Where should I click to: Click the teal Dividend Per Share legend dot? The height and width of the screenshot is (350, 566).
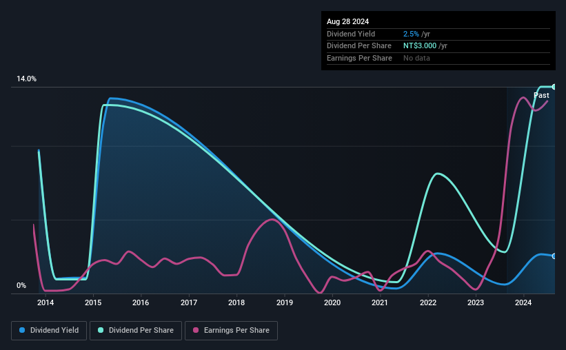tap(101, 330)
